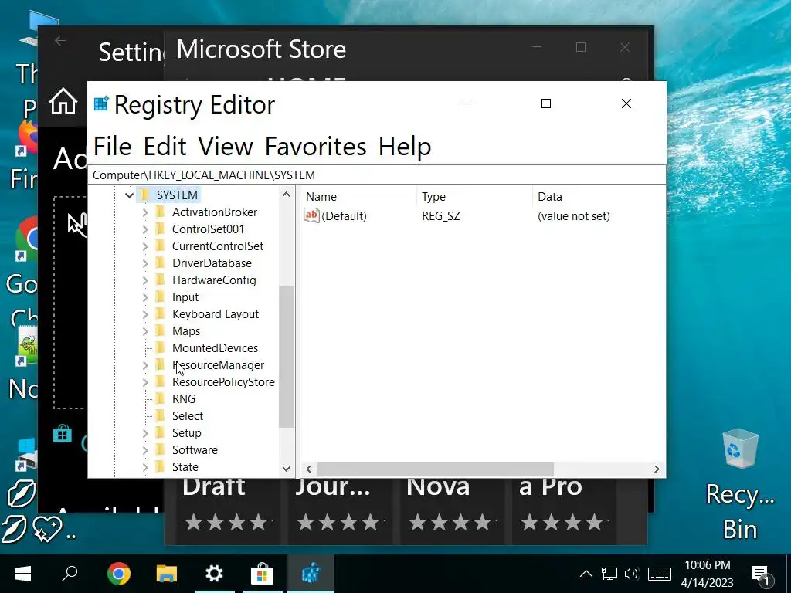The width and height of the screenshot is (791, 593).
Task: Expand the DriverDatabase key
Action: point(144,263)
